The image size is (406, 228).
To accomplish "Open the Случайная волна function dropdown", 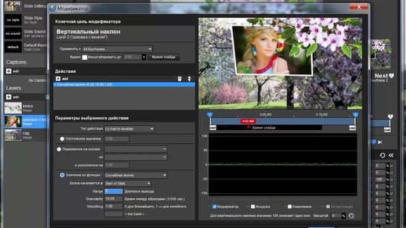I will point(136,175).
